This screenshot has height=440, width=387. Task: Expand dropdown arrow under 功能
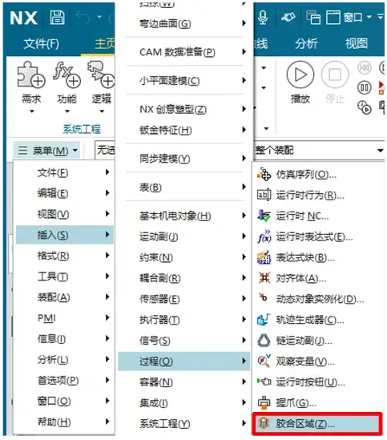click(x=67, y=111)
